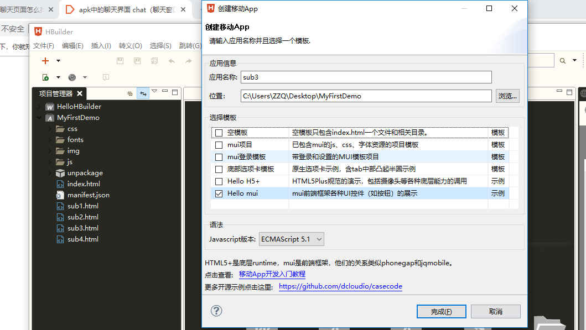Check the 空模板 template checkbox
Viewport: 586px width, 330px height.
pyautogui.click(x=219, y=133)
